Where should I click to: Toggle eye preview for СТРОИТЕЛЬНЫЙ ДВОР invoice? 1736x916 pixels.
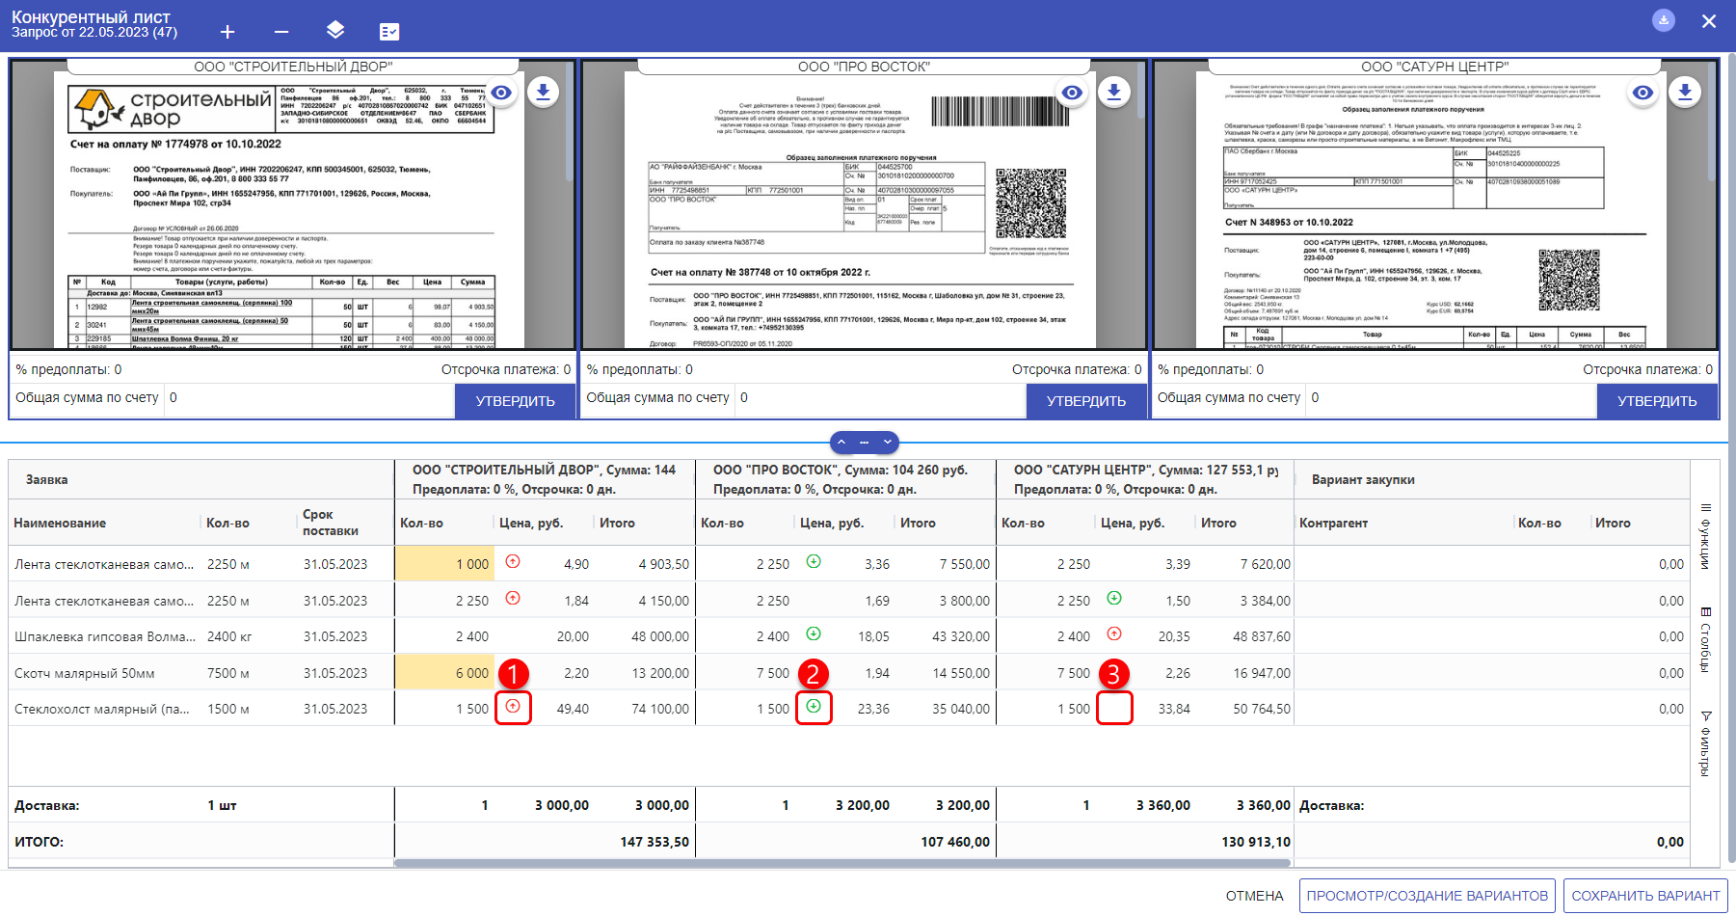point(501,93)
